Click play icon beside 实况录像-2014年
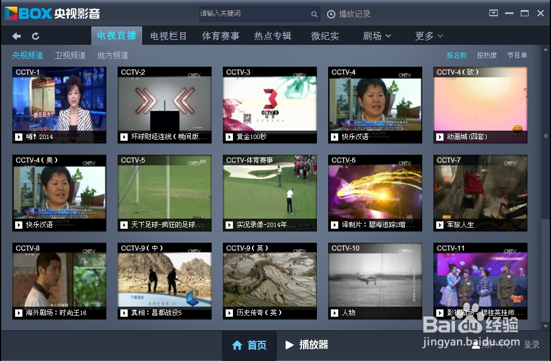Image resolution: width=551 pixels, height=361 pixels. tap(230, 225)
